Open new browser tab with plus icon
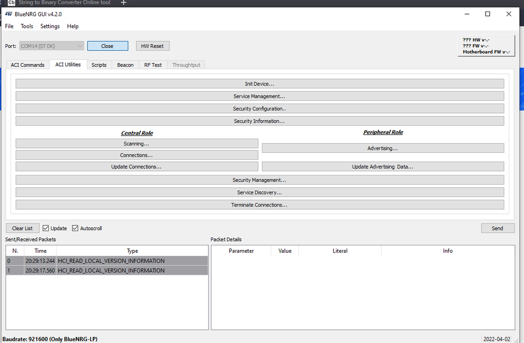This screenshot has width=524, height=343. pos(123,3)
